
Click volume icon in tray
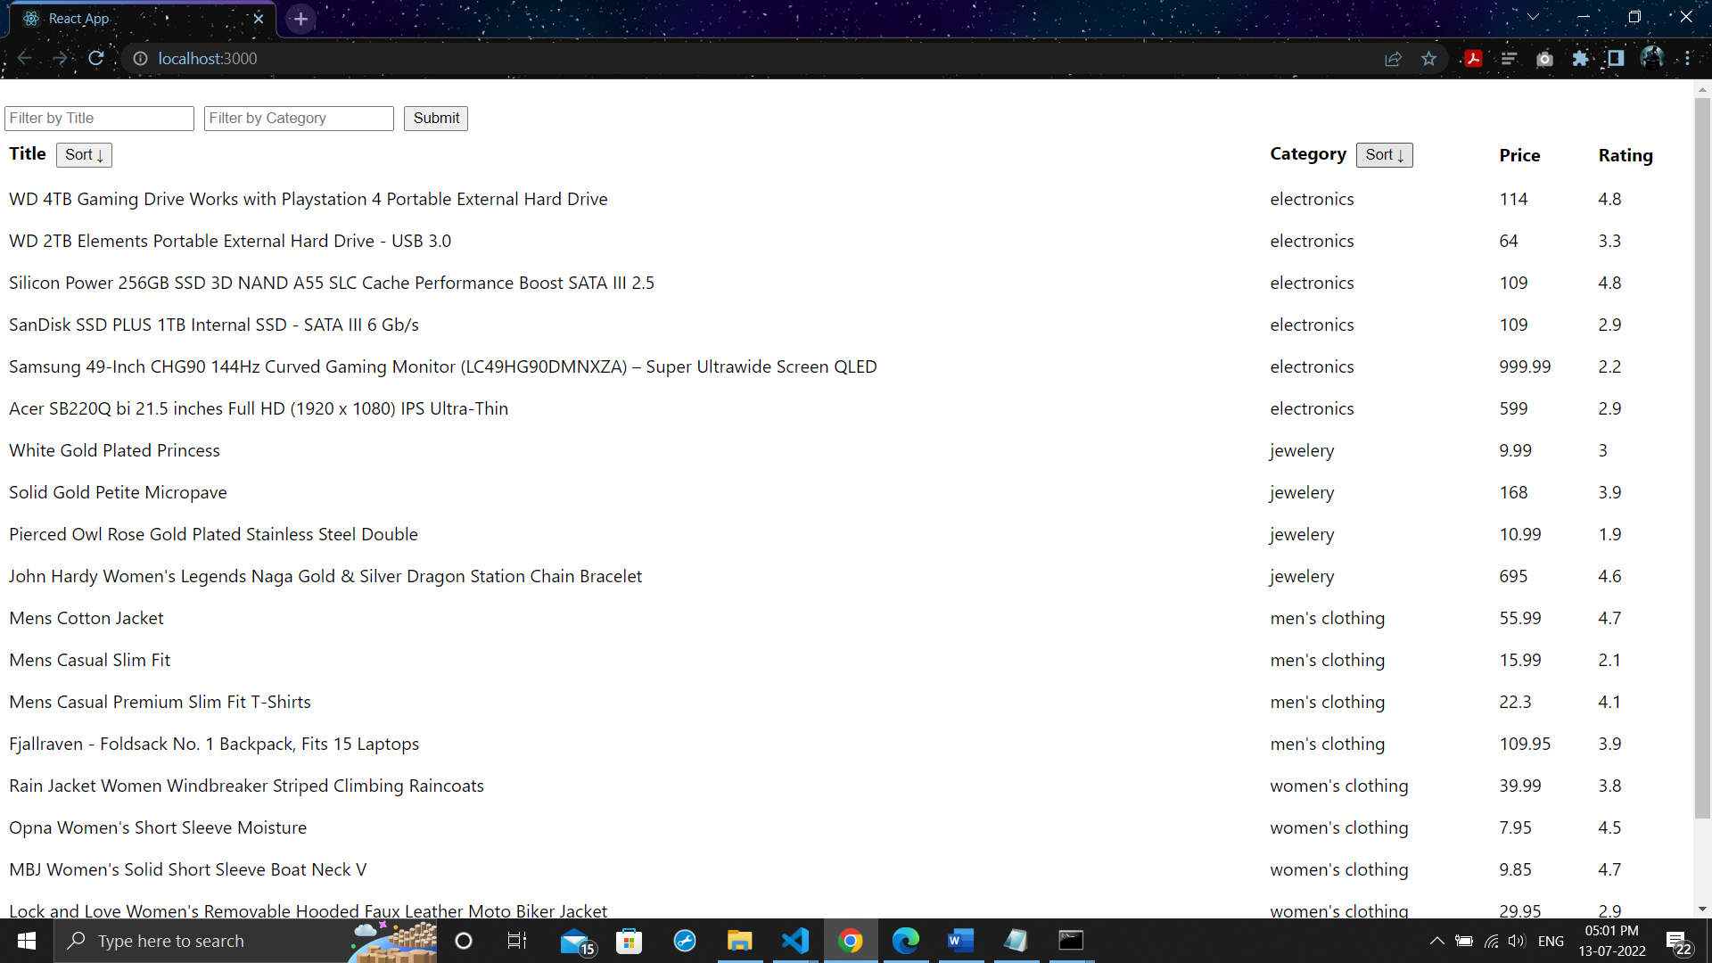click(x=1516, y=941)
